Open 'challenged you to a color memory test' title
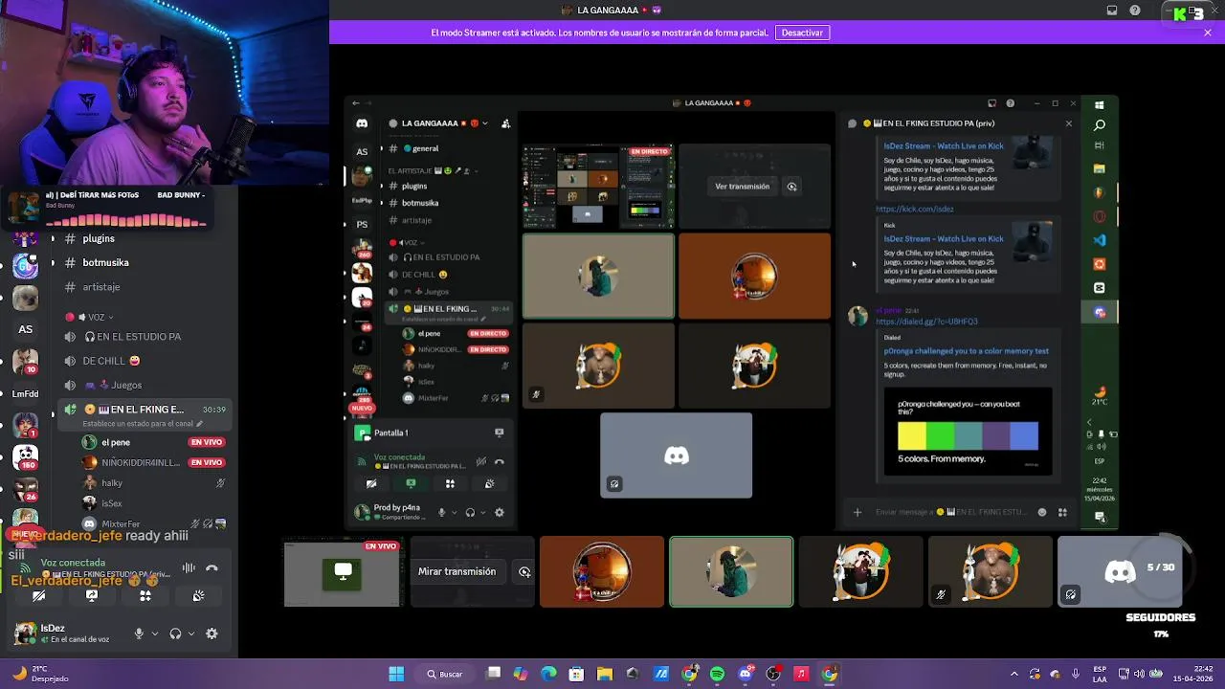This screenshot has height=689, width=1225. click(x=966, y=351)
